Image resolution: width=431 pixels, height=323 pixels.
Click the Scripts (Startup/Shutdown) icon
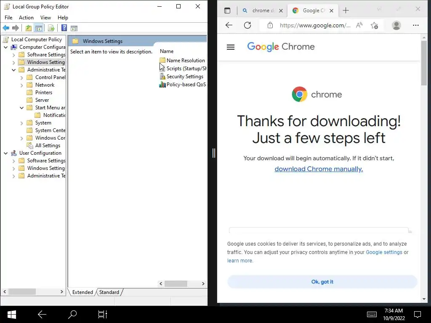tap(162, 69)
